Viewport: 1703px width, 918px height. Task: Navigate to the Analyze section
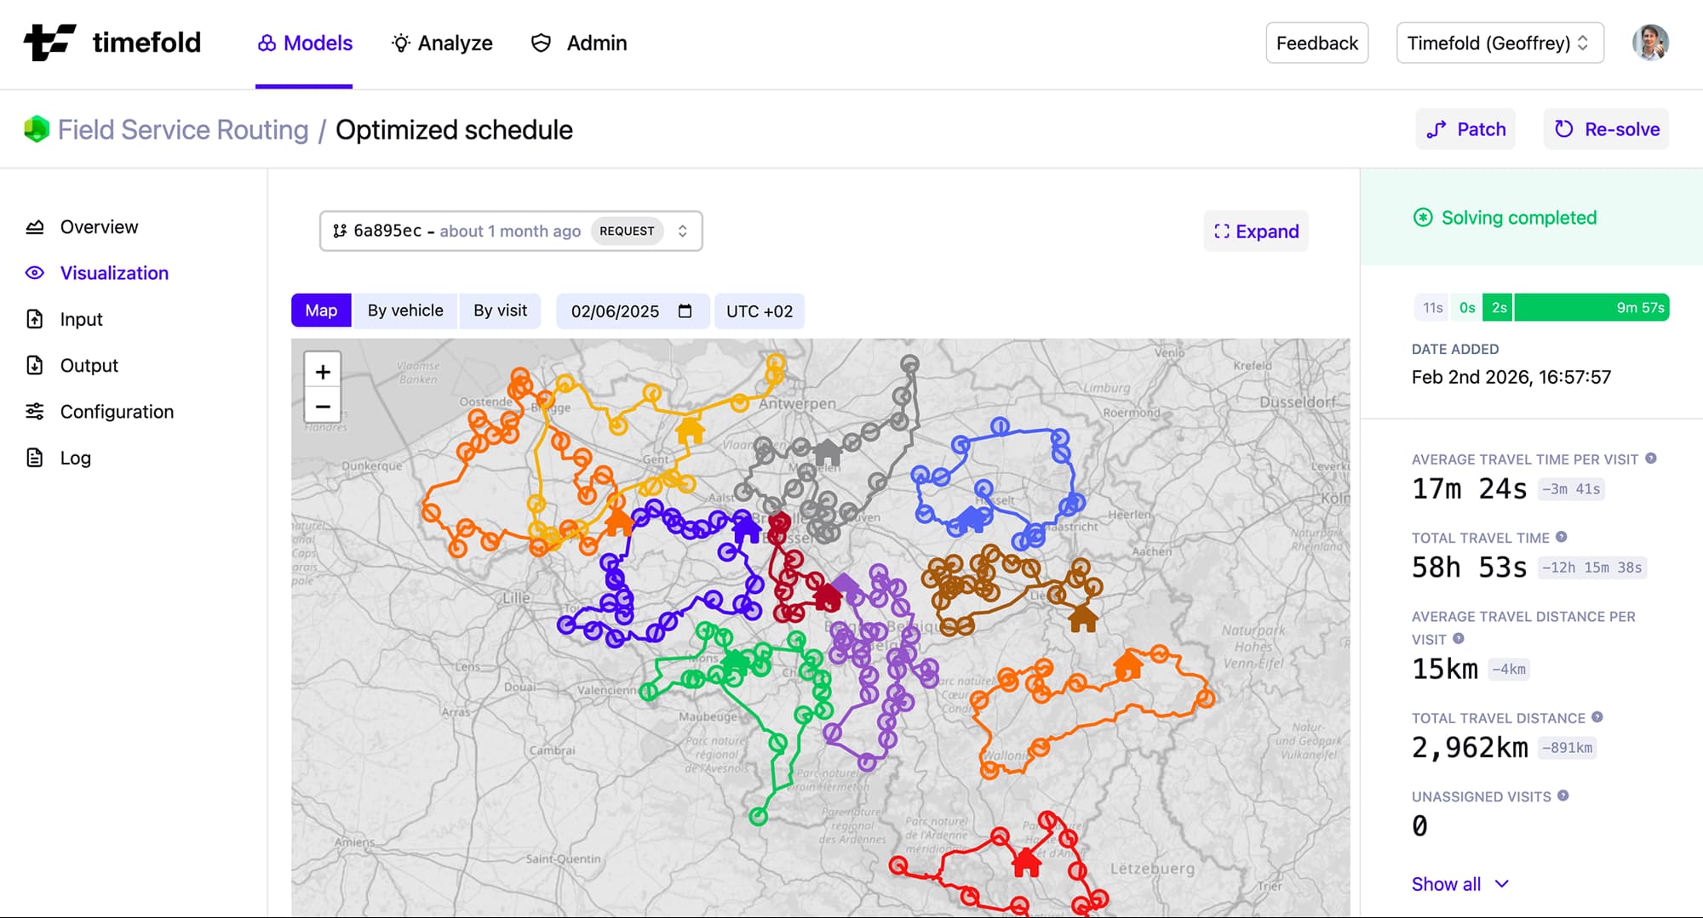pyautogui.click(x=441, y=43)
